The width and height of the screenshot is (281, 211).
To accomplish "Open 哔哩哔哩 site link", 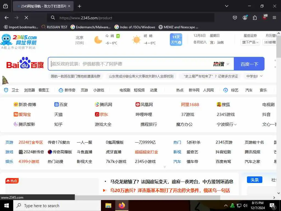I will click(144, 114).
